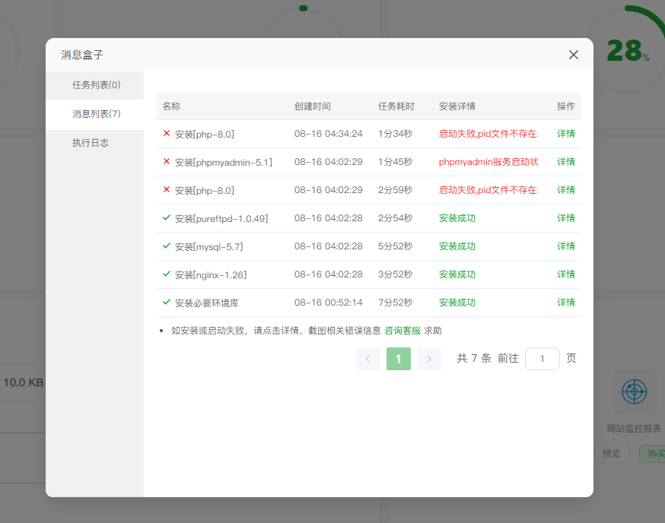The height and width of the screenshot is (523, 665).
Task: Select the 安装[mysql-5.7] task name
Action: click(209, 246)
